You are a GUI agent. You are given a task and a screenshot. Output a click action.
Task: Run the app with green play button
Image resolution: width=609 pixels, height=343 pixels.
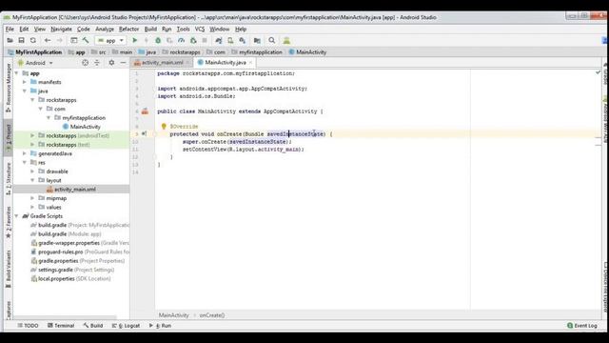click(x=135, y=40)
